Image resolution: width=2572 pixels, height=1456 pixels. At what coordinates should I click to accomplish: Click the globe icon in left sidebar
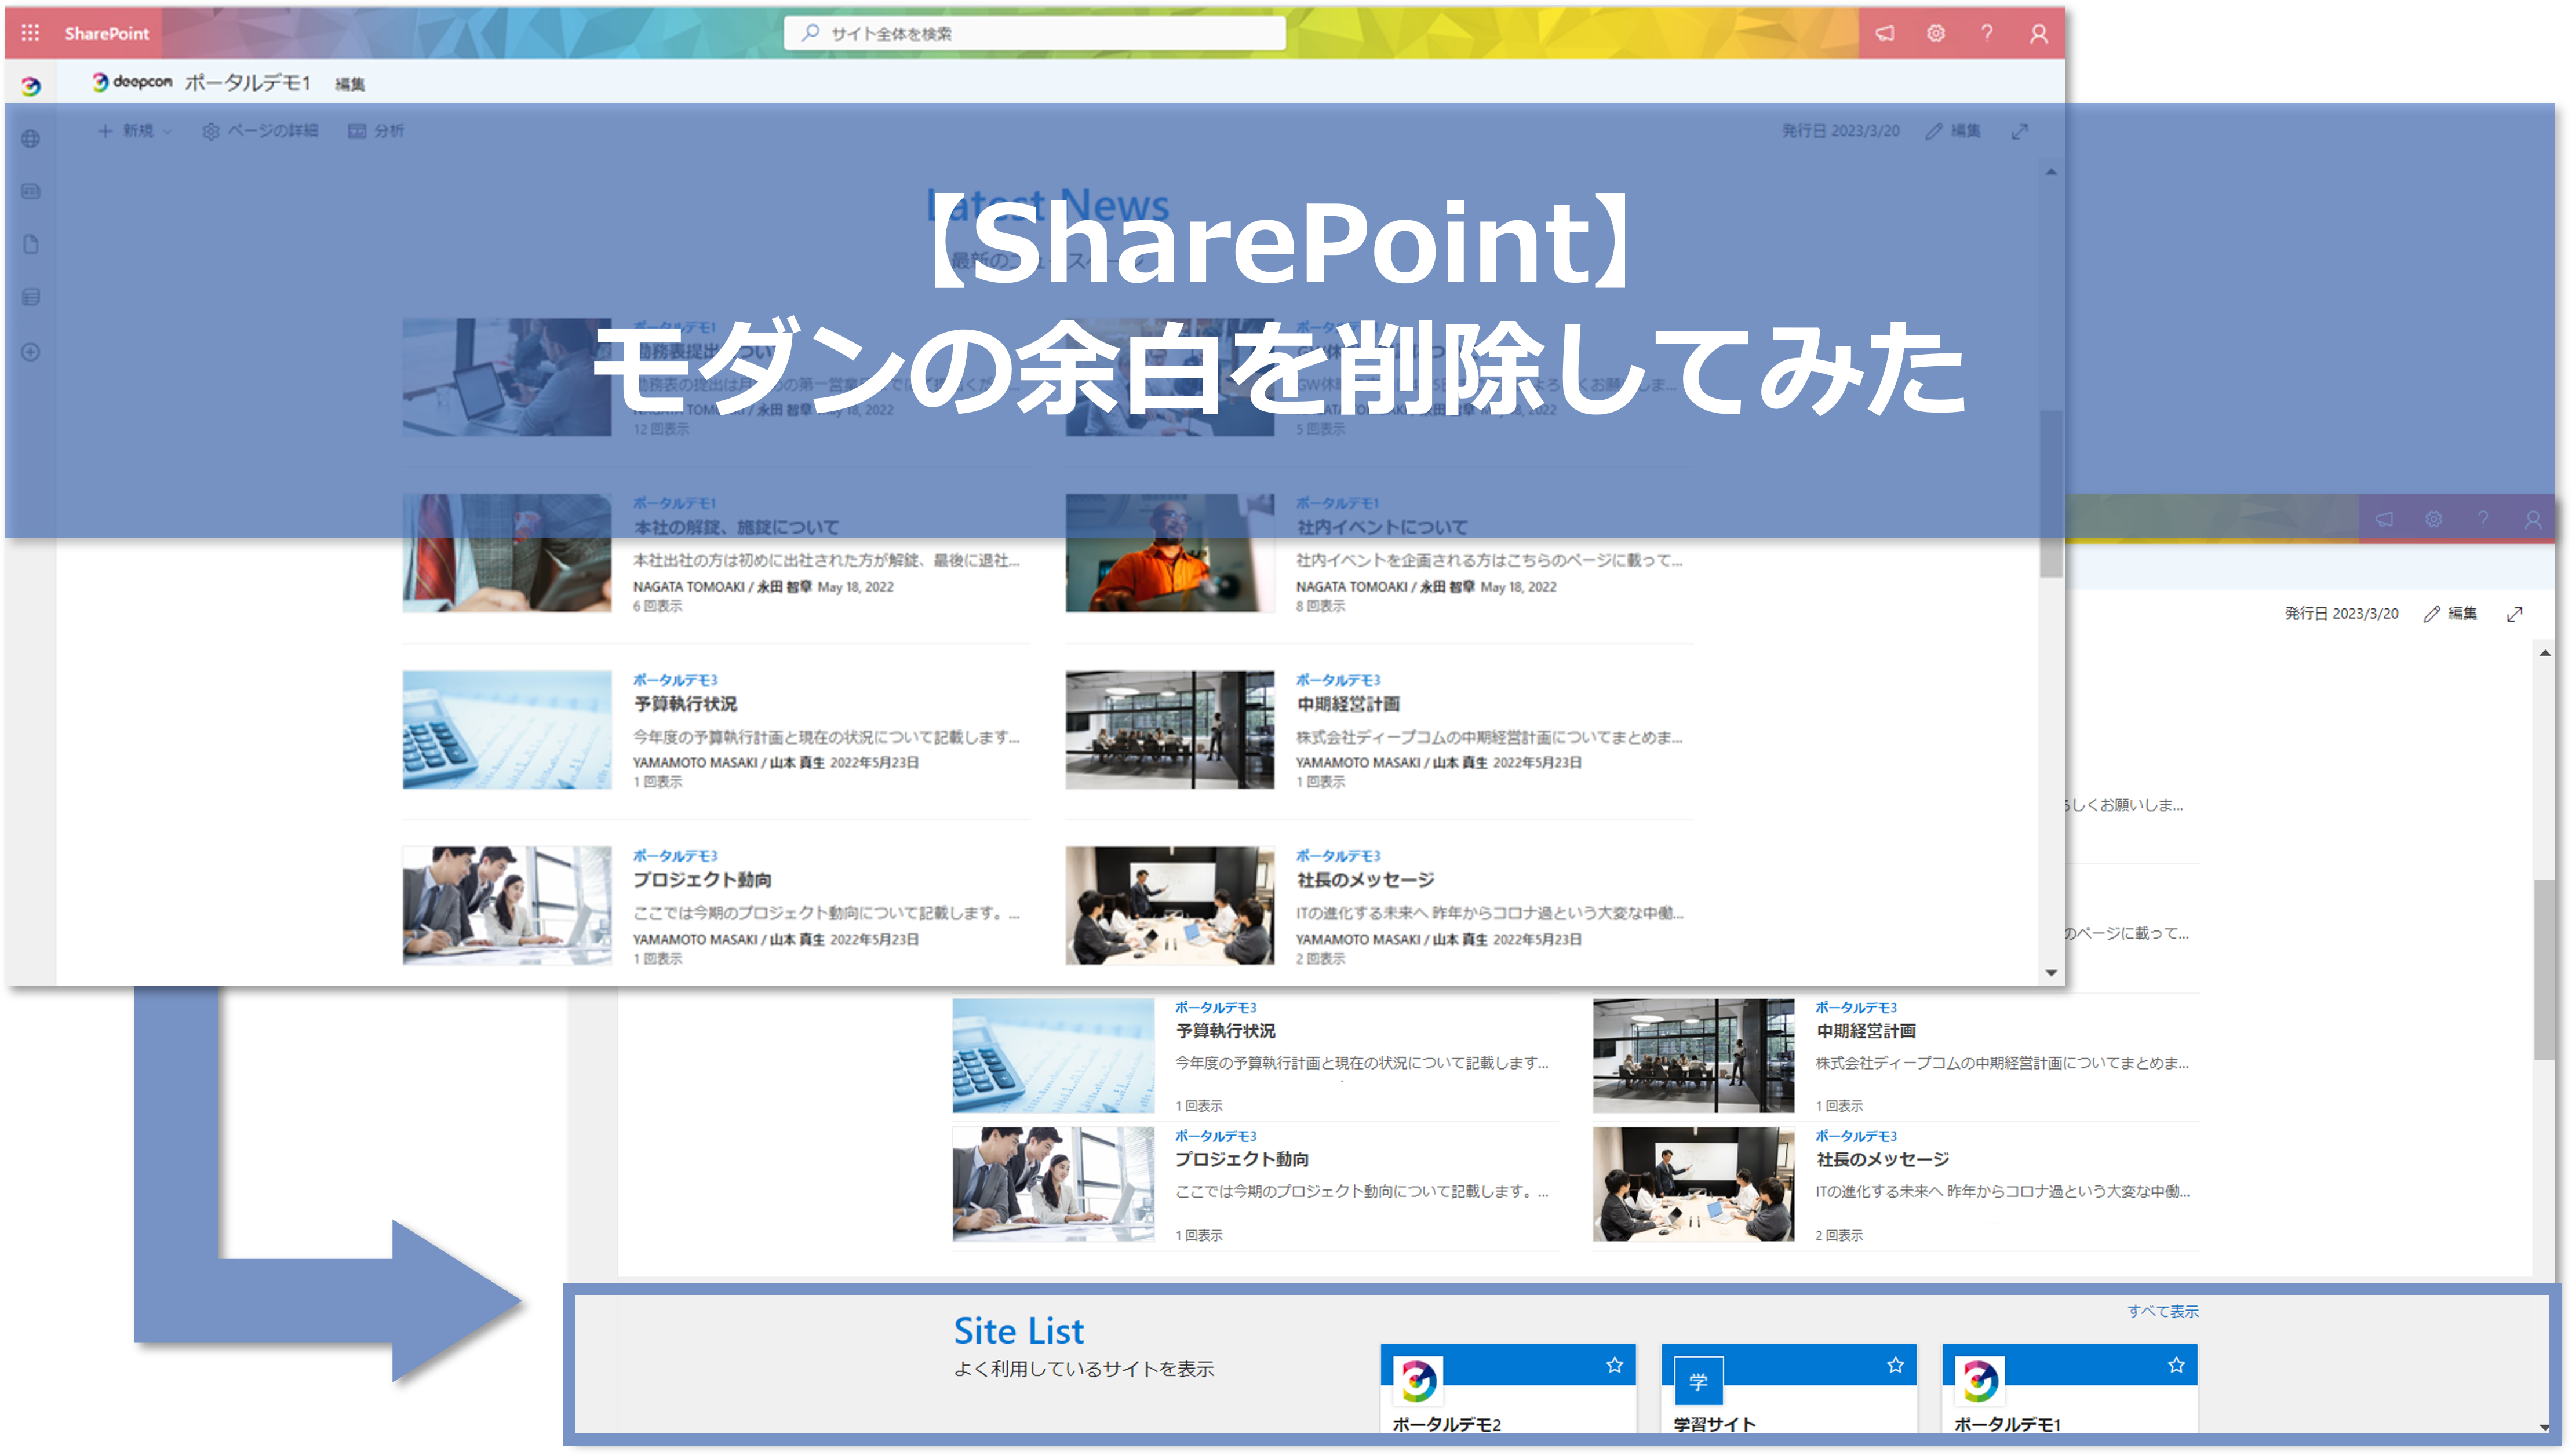pyautogui.click(x=31, y=139)
